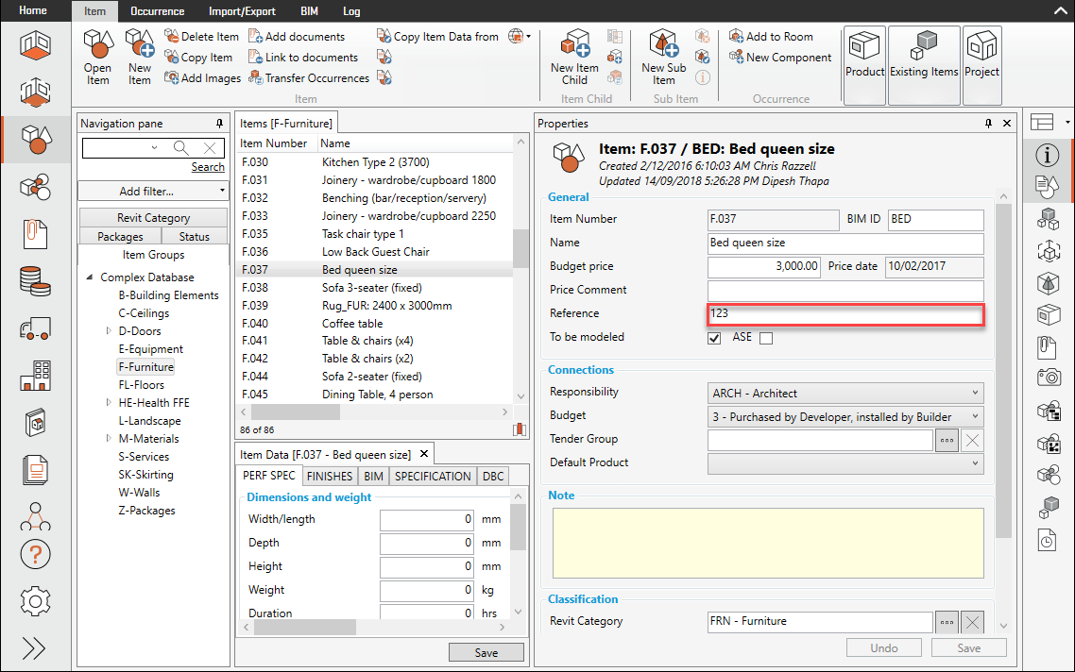The width and height of the screenshot is (1075, 672).
Task: Uncheck the To be modeled checkbox
Action: pos(715,338)
